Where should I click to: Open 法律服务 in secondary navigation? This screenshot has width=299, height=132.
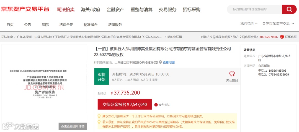point(115,25)
